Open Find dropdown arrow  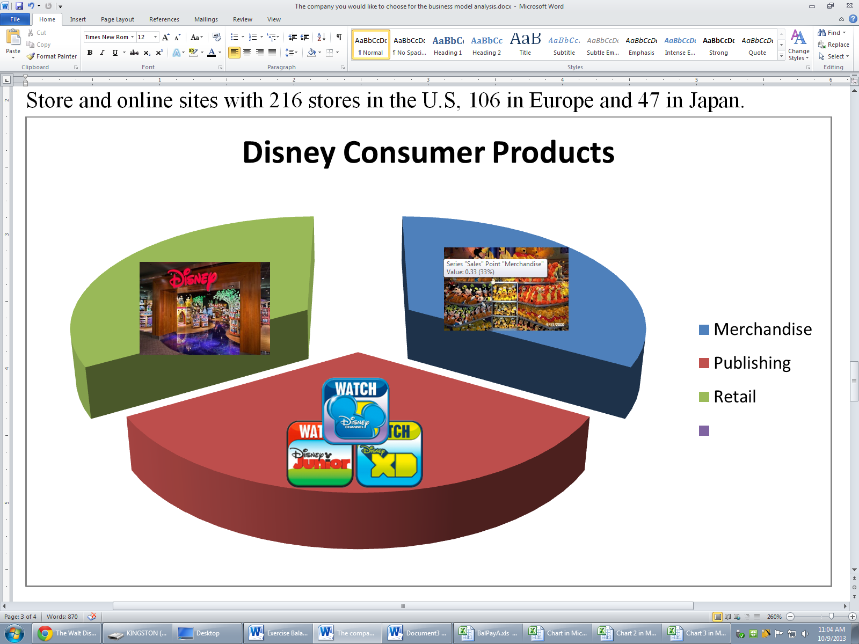click(x=844, y=33)
